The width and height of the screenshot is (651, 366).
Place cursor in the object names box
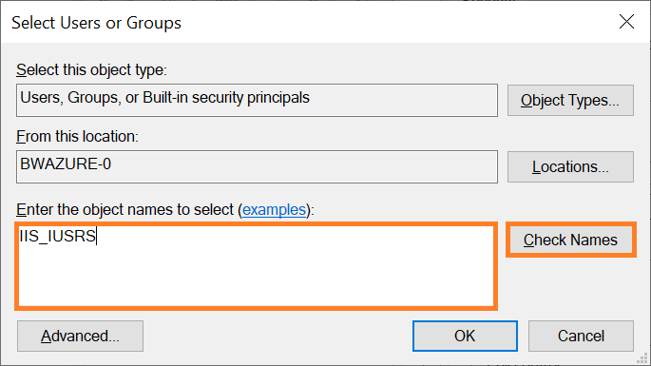coord(257,266)
